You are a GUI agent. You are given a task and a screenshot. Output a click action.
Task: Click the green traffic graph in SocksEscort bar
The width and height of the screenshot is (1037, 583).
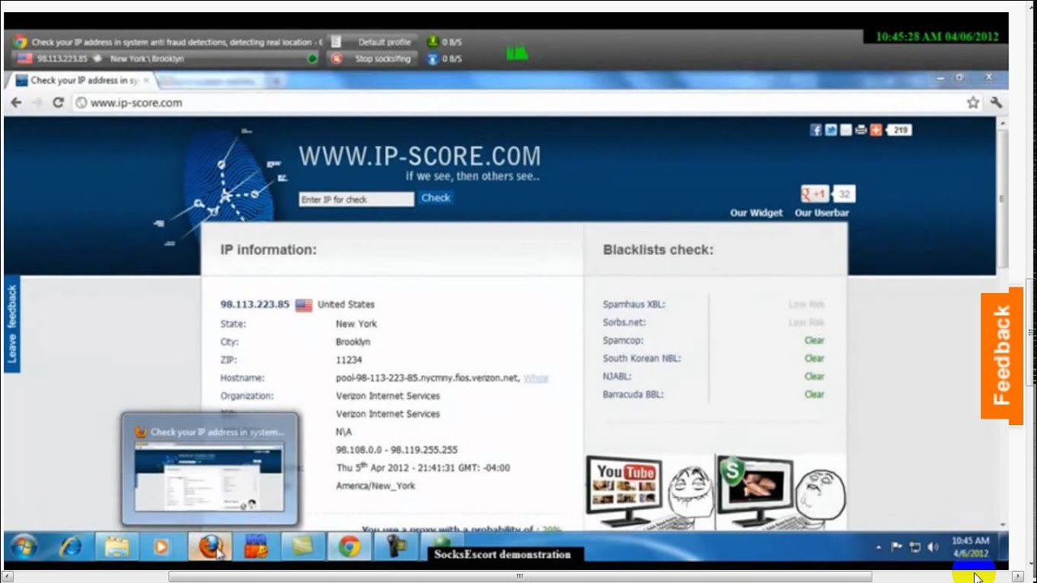517,53
